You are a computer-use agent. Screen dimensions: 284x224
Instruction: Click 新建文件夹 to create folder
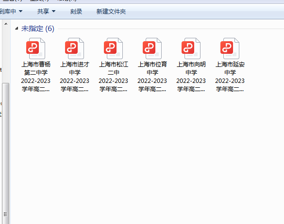tap(111, 12)
